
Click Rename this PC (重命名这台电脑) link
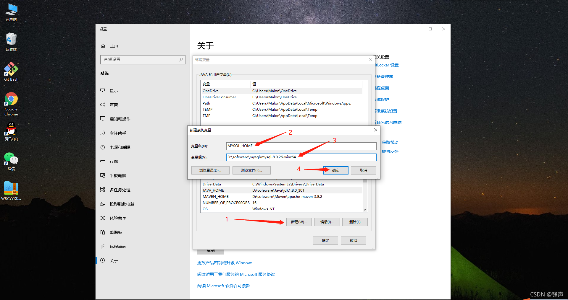point(388,123)
